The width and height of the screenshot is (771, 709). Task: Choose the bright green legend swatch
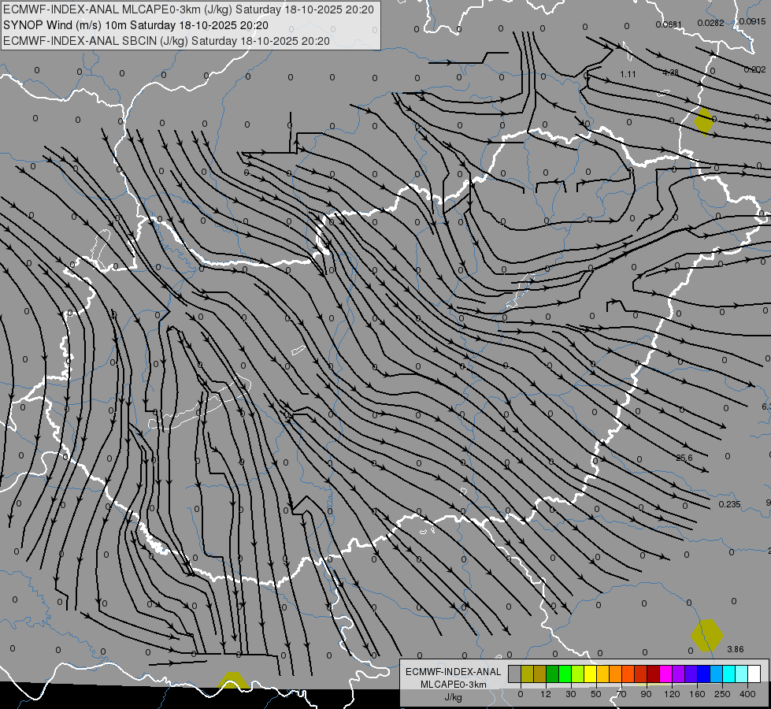click(565, 674)
